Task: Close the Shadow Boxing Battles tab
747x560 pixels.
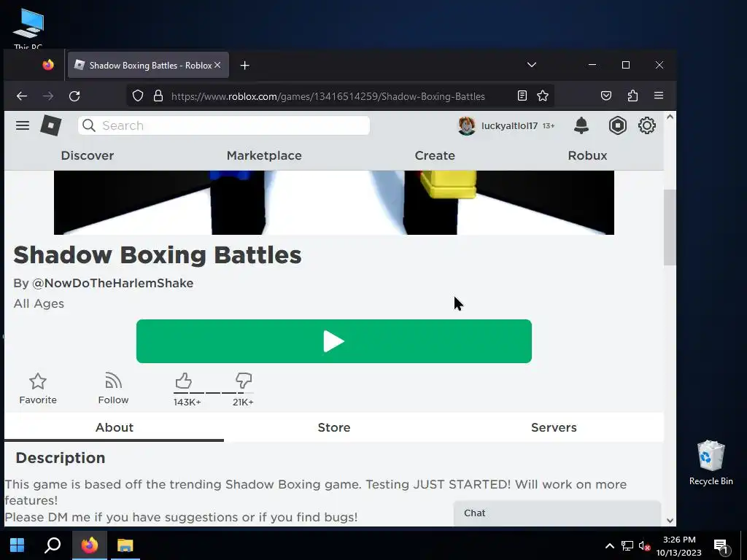Action: point(217,65)
